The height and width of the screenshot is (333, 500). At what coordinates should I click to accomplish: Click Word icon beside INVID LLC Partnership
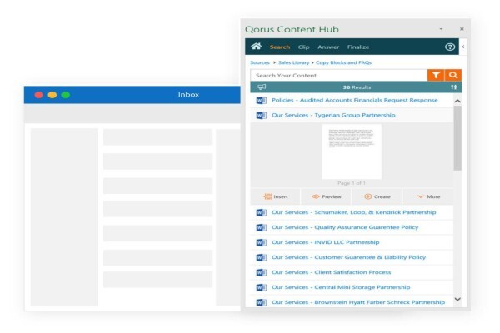tap(262, 242)
